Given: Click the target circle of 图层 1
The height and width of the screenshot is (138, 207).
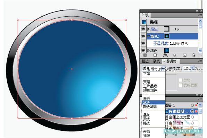Looking at the screenshot, I should pos(192,105).
